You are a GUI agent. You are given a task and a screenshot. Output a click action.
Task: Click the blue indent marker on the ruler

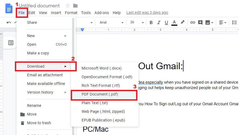pos(82,30)
